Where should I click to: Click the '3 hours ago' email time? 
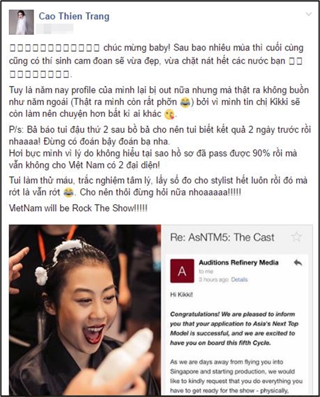214,280
